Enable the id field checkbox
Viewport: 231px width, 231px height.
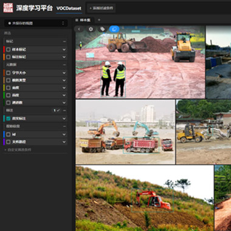coord(8,134)
